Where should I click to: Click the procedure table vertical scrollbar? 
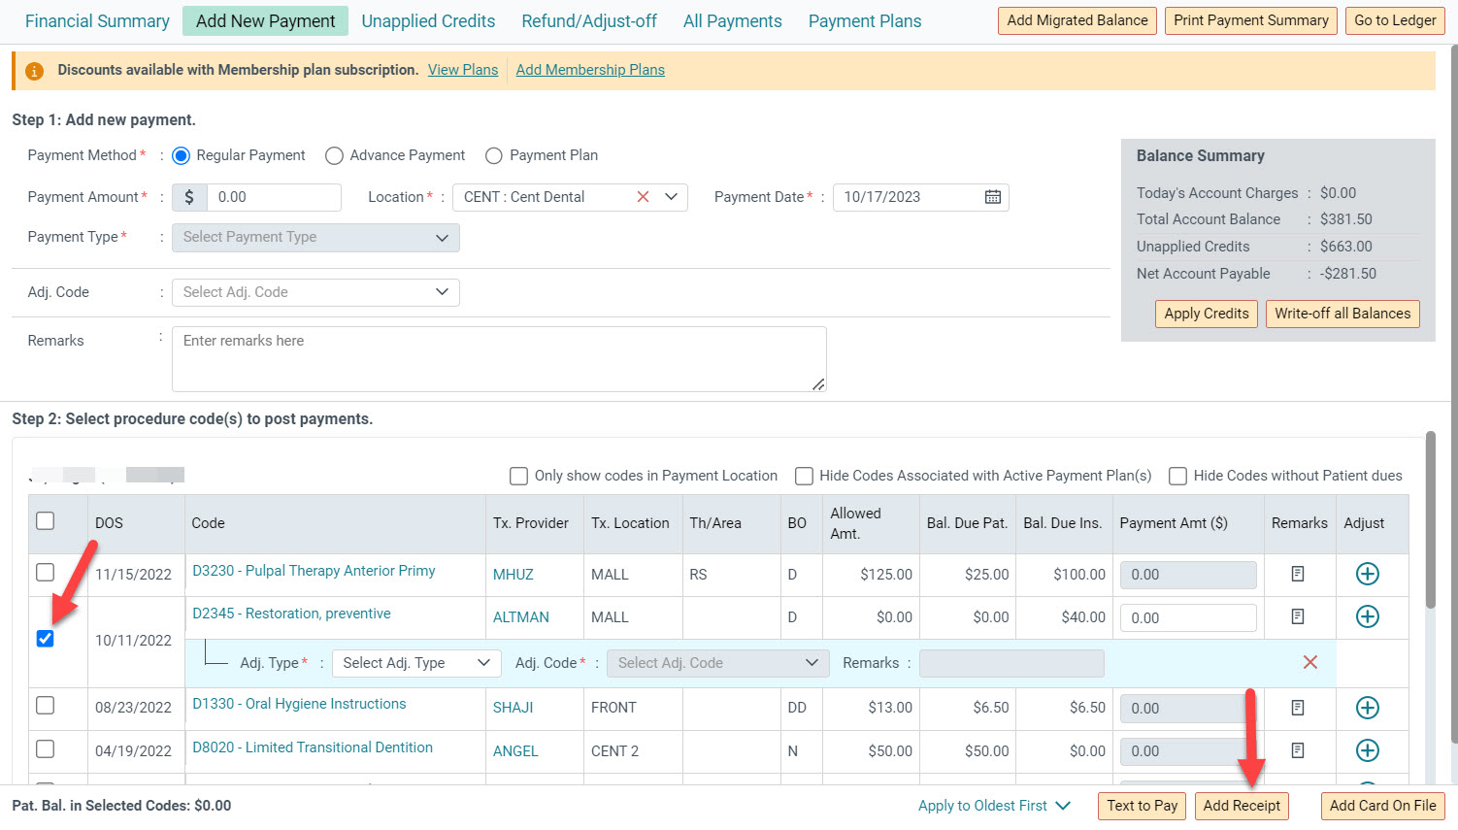(x=1430, y=520)
